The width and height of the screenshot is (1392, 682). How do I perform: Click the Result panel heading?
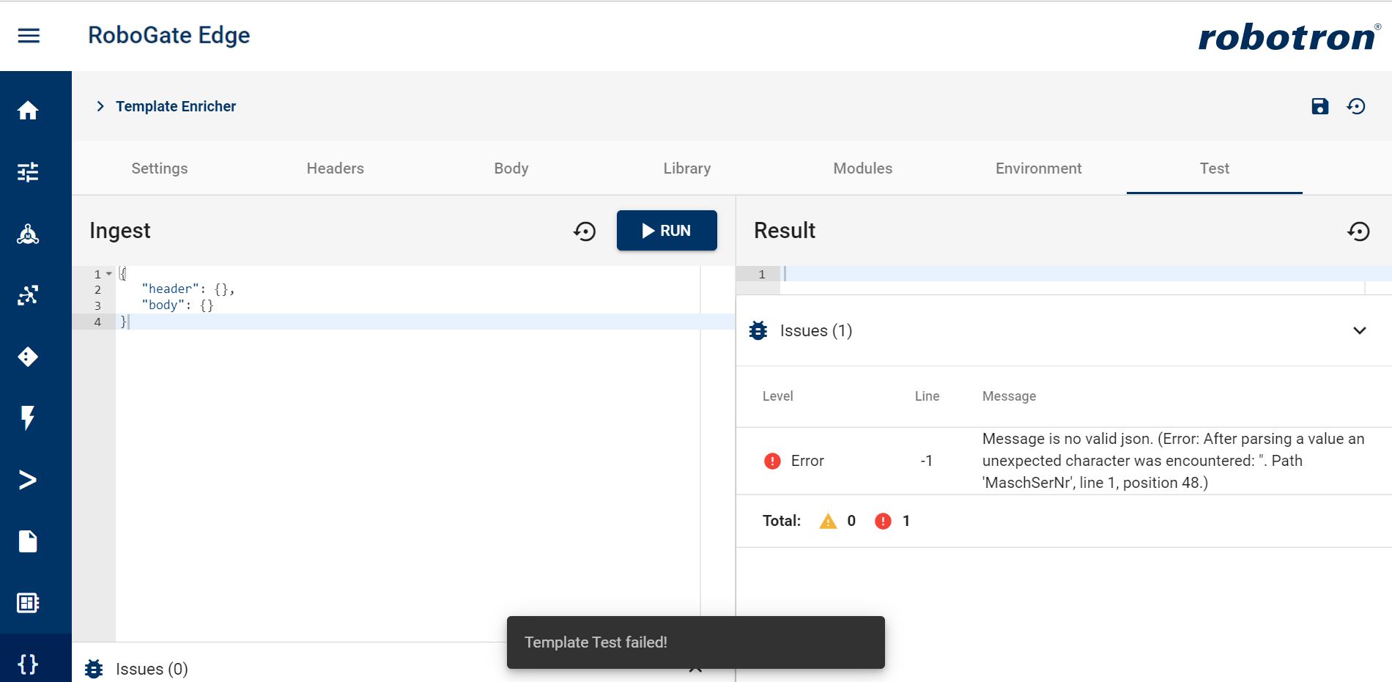785,231
